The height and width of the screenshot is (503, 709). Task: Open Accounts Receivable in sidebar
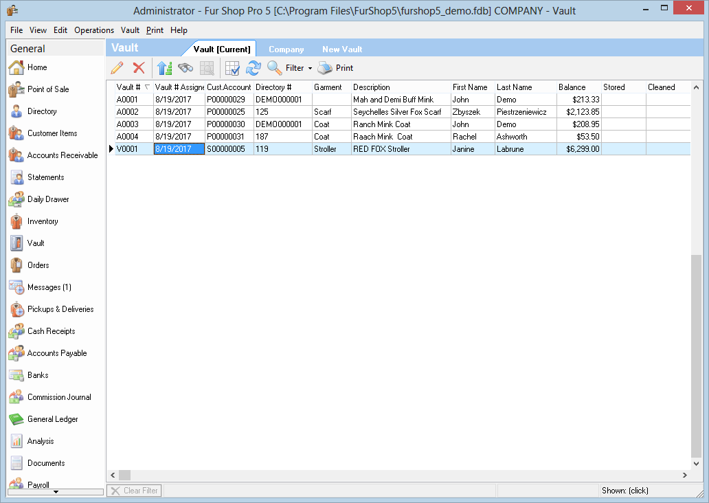point(62,155)
